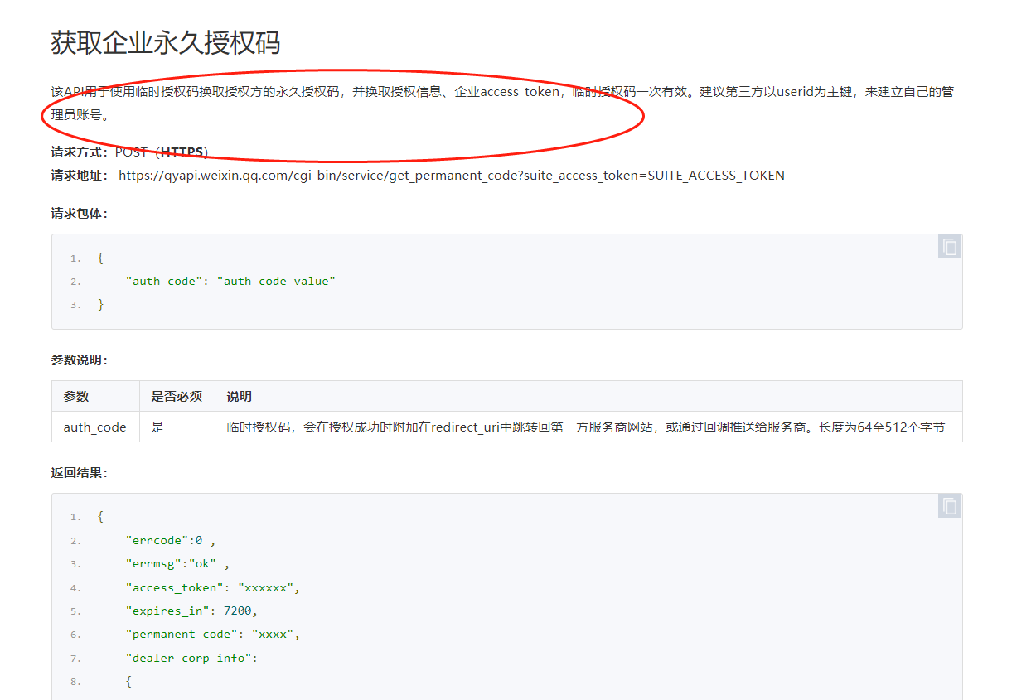The image size is (1036, 700).
Task: Copy the request body code block
Action: (950, 247)
